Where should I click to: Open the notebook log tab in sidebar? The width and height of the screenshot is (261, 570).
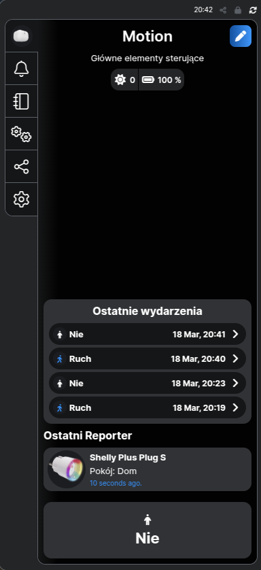pyautogui.click(x=22, y=101)
